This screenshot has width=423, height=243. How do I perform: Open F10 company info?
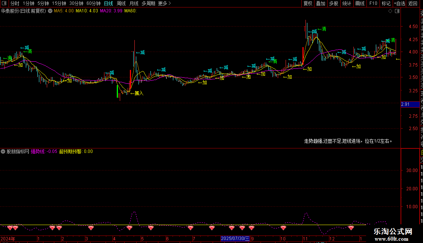point(373,3)
